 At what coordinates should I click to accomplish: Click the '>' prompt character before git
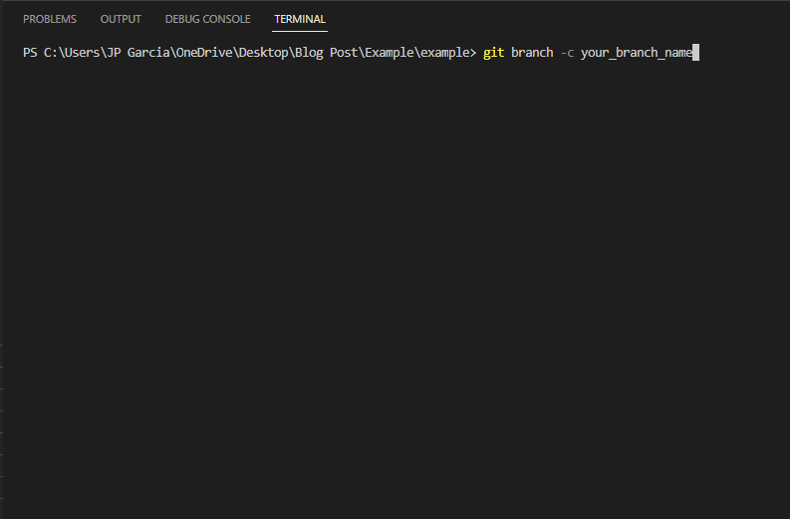(x=473, y=53)
